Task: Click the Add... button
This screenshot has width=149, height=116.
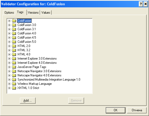Action: point(28,101)
